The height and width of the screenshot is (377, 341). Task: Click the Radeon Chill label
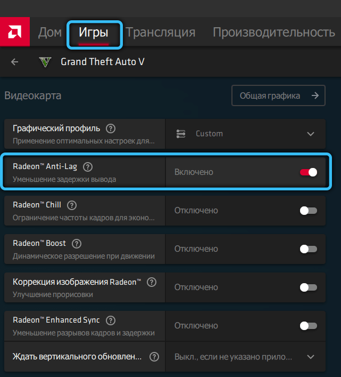(37, 205)
